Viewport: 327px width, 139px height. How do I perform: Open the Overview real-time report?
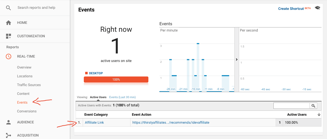[24, 67]
